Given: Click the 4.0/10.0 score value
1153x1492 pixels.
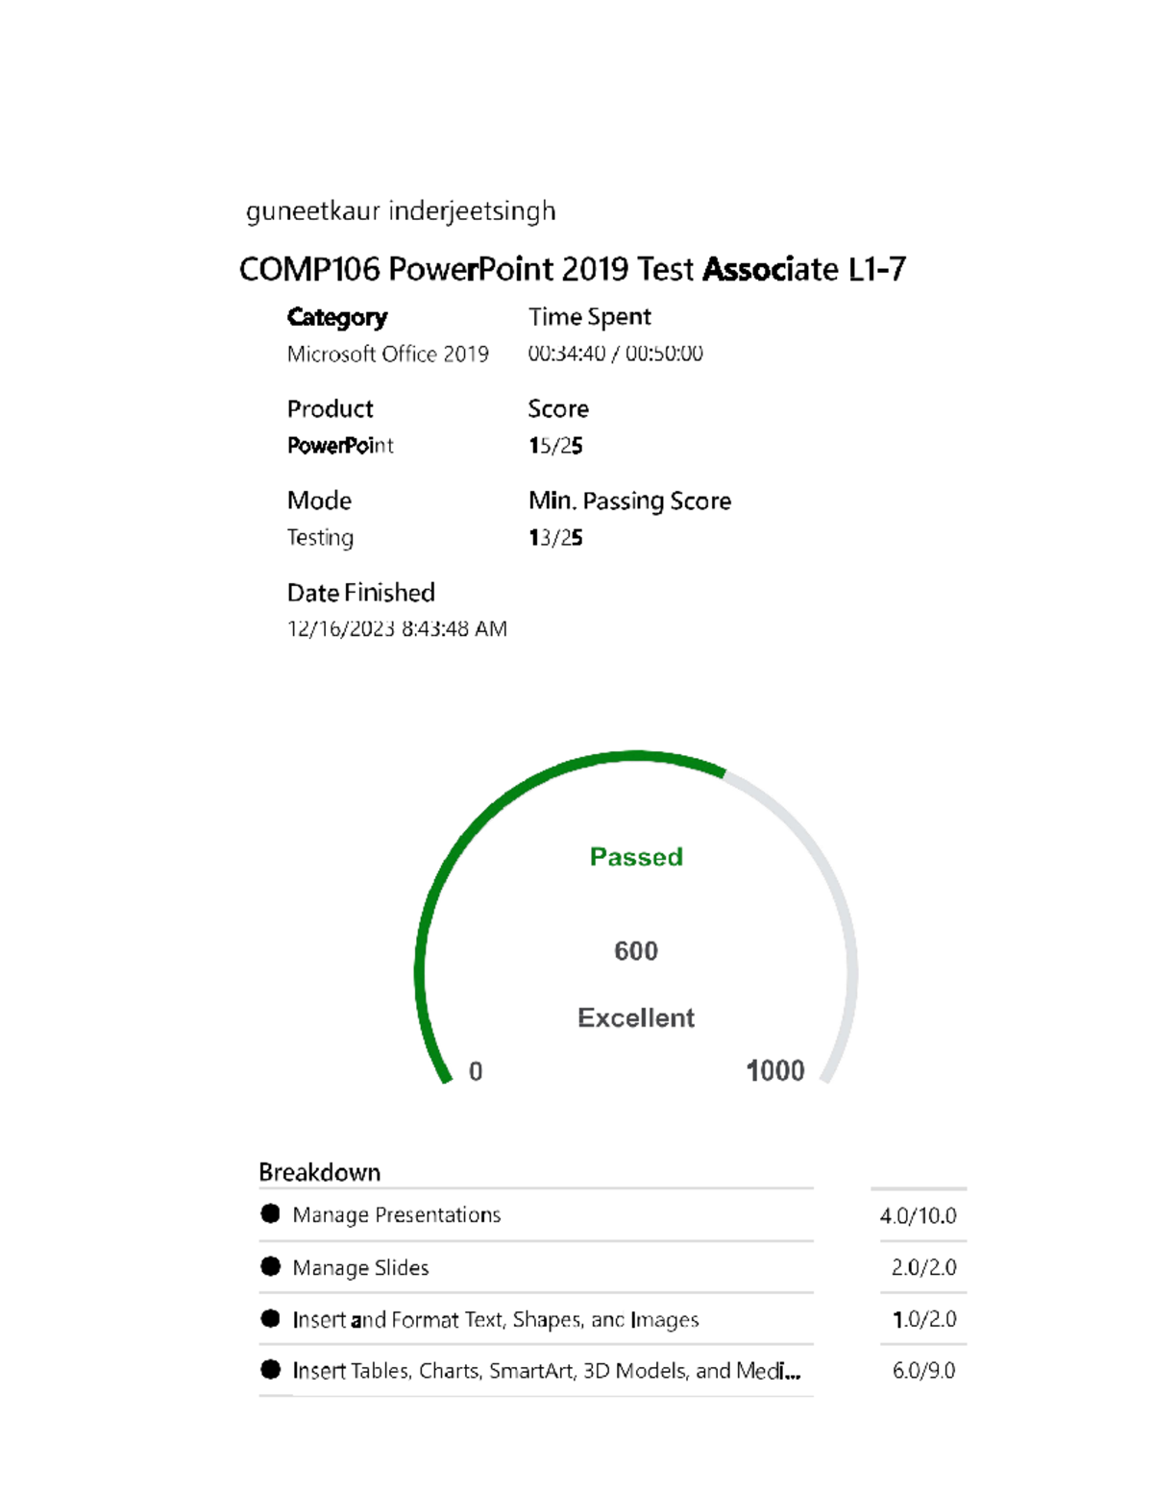Looking at the screenshot, I should [918, 1216].
